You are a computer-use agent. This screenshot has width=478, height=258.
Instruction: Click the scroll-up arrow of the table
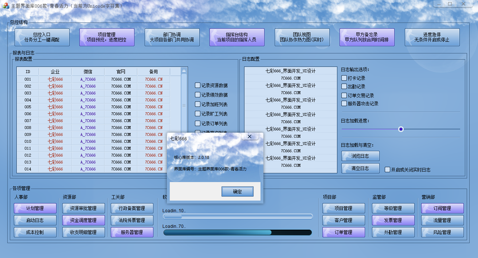tap(184, 71)
